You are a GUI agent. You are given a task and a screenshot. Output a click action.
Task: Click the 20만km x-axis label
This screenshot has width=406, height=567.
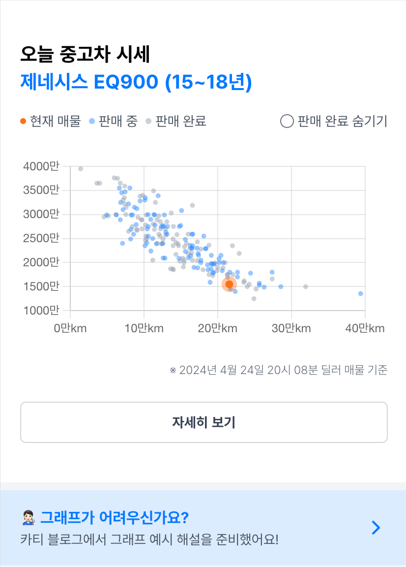coord(217,328)
